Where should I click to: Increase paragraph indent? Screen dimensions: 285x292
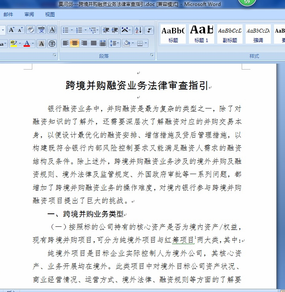(x=115, y=30)
